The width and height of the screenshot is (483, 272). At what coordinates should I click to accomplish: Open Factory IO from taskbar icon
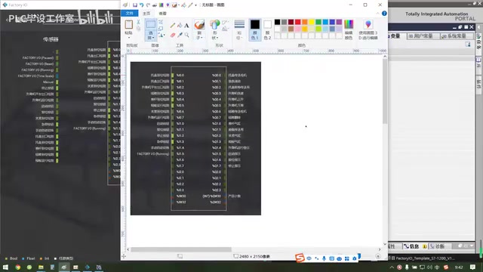click(88, 267)
